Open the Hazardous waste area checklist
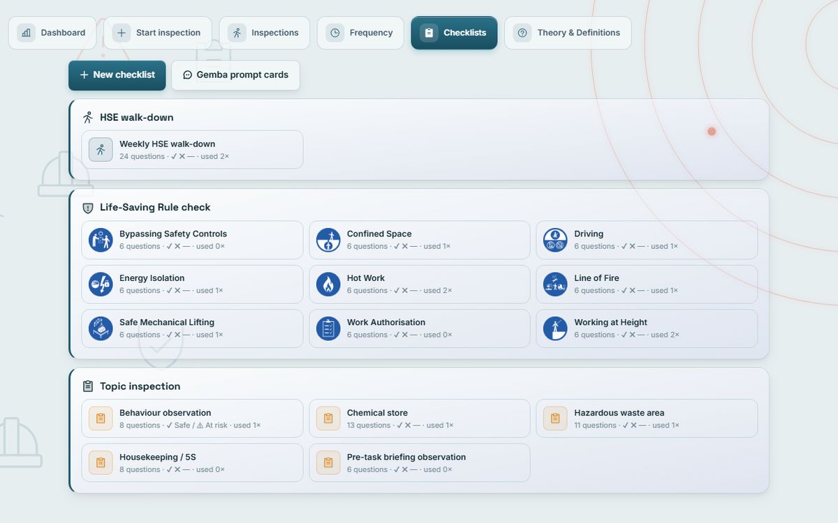The image size is (838, 523). click(x=647, y=418)
